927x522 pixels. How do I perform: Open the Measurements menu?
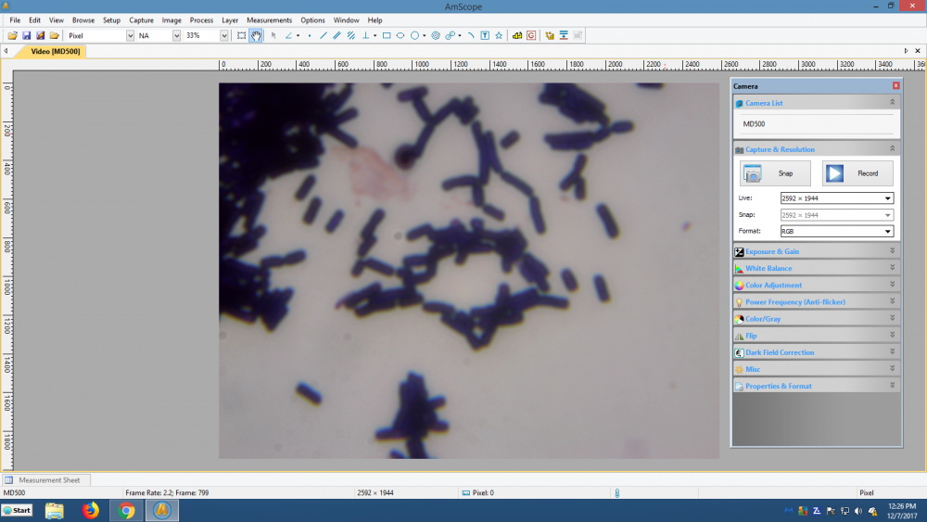click(269, 19)
